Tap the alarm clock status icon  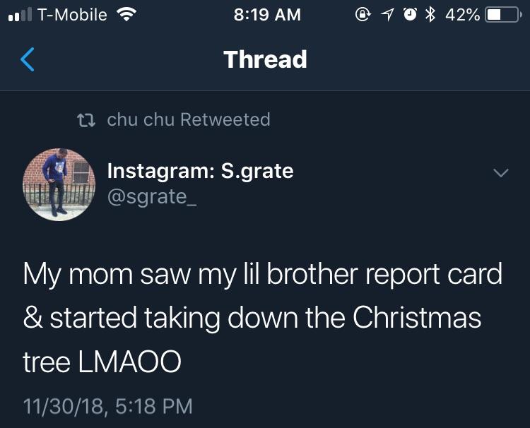point(410,14)
